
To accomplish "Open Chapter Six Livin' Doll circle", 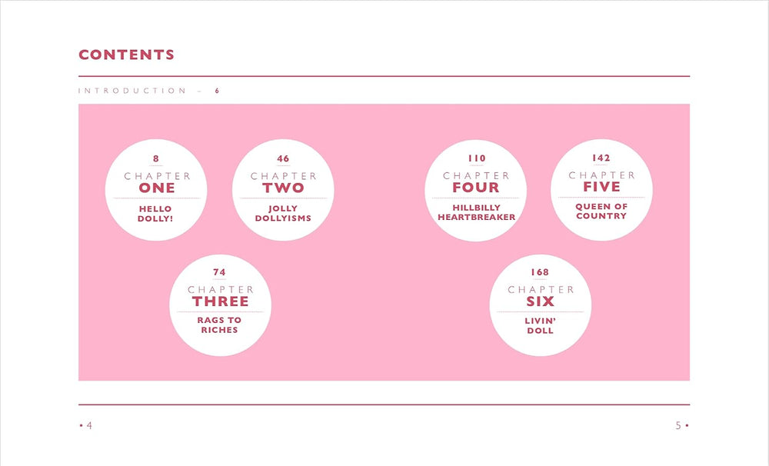I will [x=541, y=305].
